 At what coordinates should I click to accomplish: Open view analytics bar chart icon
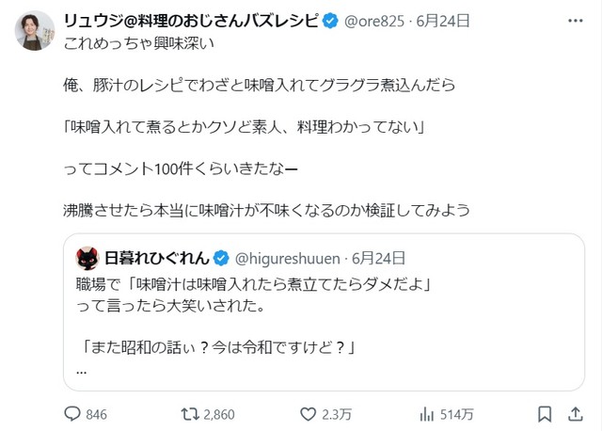tap(425, 413)
